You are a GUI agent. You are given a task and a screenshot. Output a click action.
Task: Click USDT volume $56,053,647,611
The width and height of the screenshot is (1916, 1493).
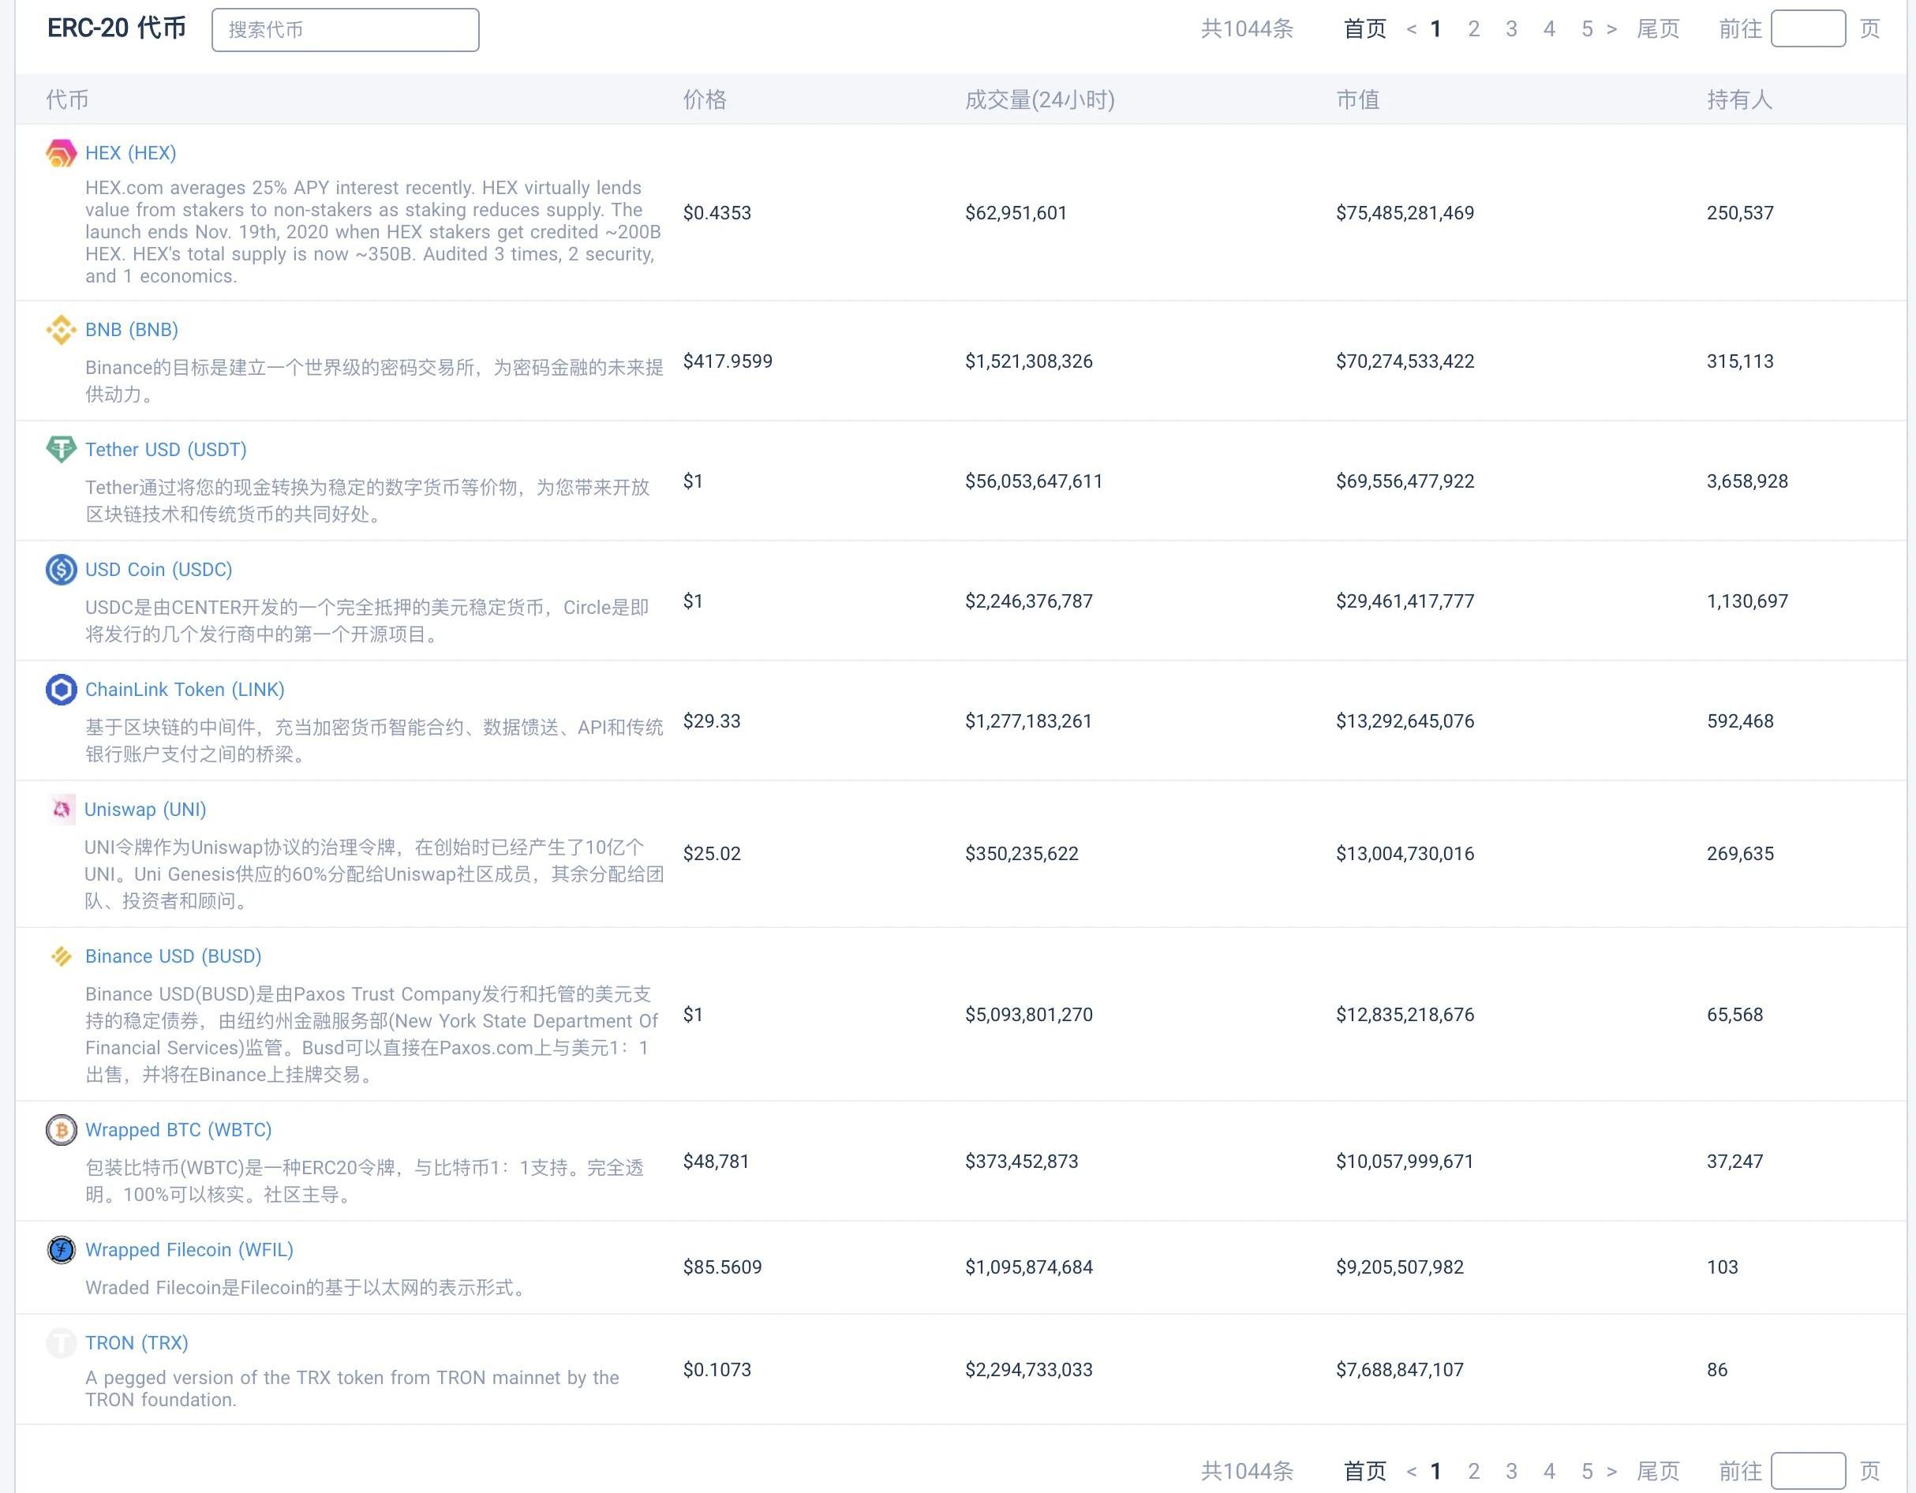click(1035, 481)
